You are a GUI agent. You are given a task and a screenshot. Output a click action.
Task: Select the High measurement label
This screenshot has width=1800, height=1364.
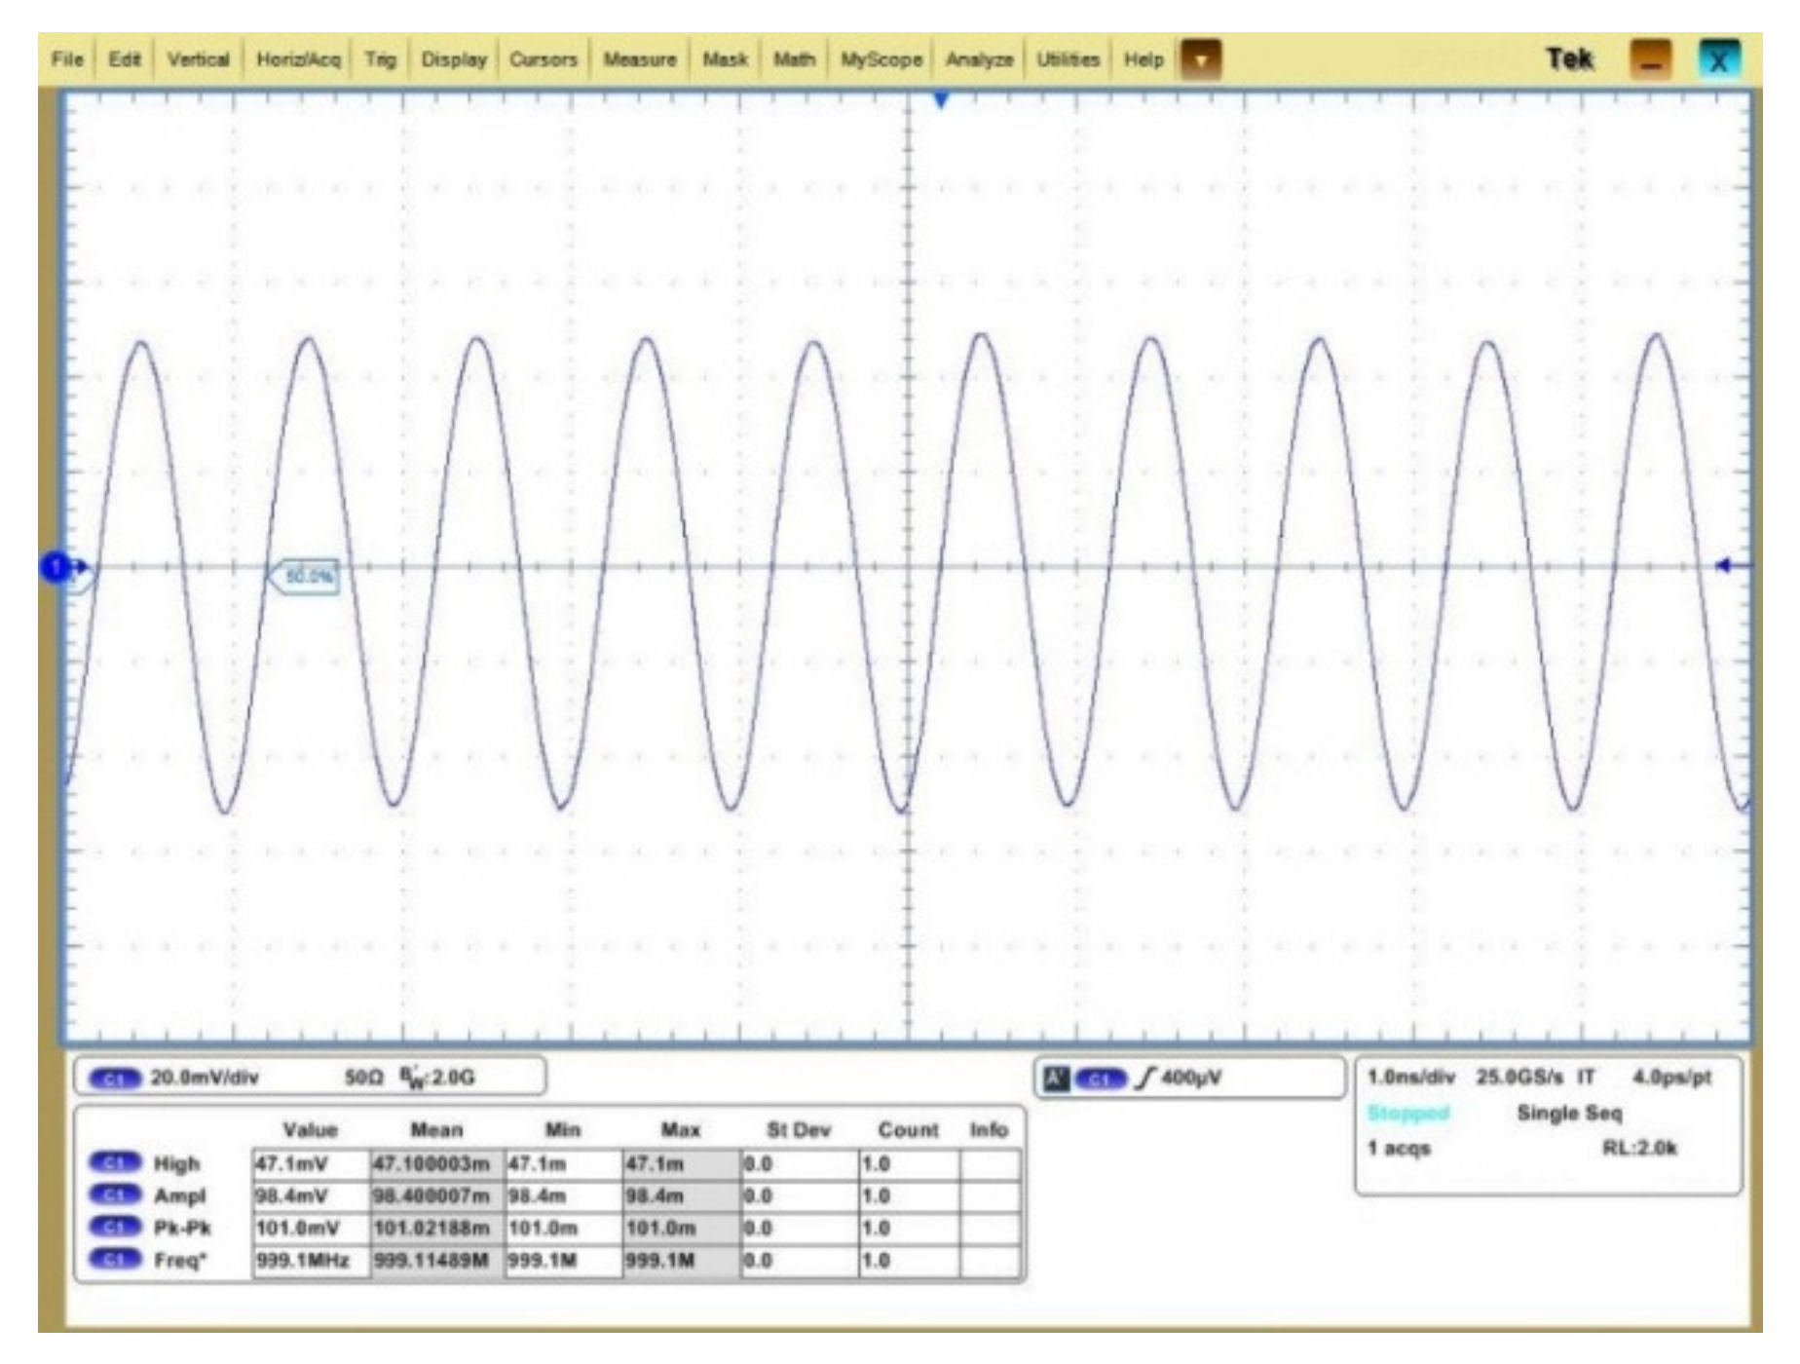click(x=176, y=1164)
